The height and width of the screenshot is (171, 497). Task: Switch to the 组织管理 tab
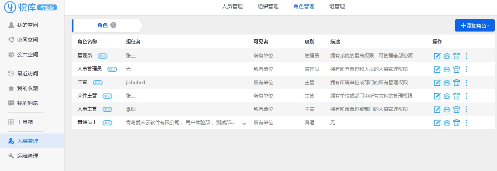268,6
